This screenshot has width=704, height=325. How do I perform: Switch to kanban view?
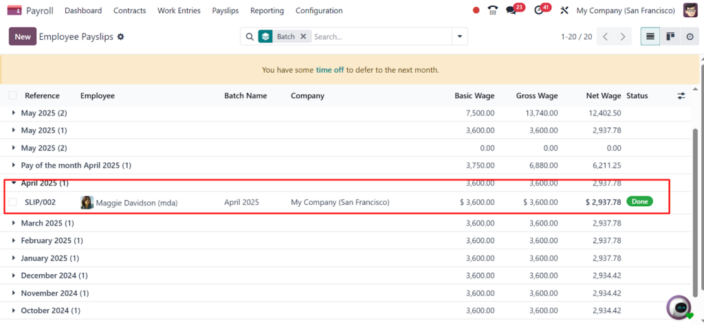[670, 36]
